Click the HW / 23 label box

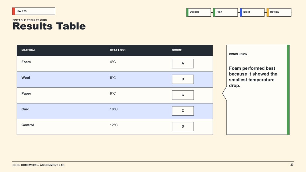(34, 11)
